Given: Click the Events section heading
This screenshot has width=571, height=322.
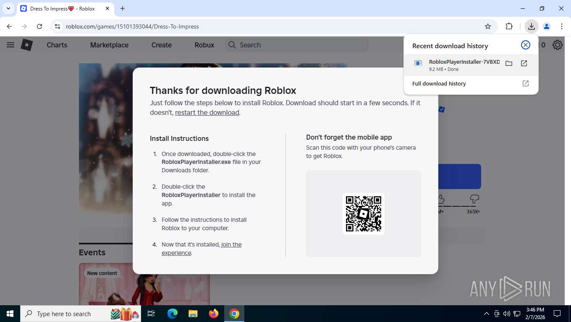Looking at the screenshot, I should point(92,252).
